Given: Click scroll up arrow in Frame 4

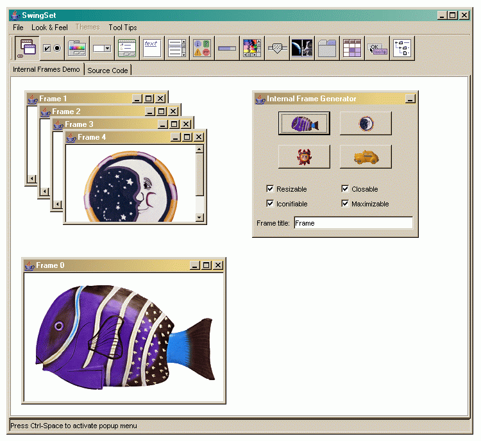Looking at the screenshot, I should coord(199,149).
